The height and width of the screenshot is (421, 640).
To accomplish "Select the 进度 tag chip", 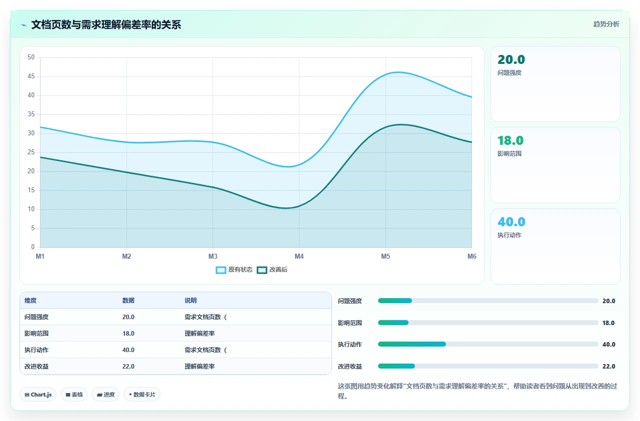I will point(105,395).
